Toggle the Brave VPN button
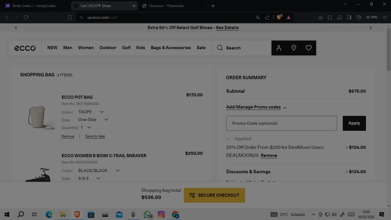Image resolution: width=391 pixels, height=220 pixels. (x=372, y=17)
